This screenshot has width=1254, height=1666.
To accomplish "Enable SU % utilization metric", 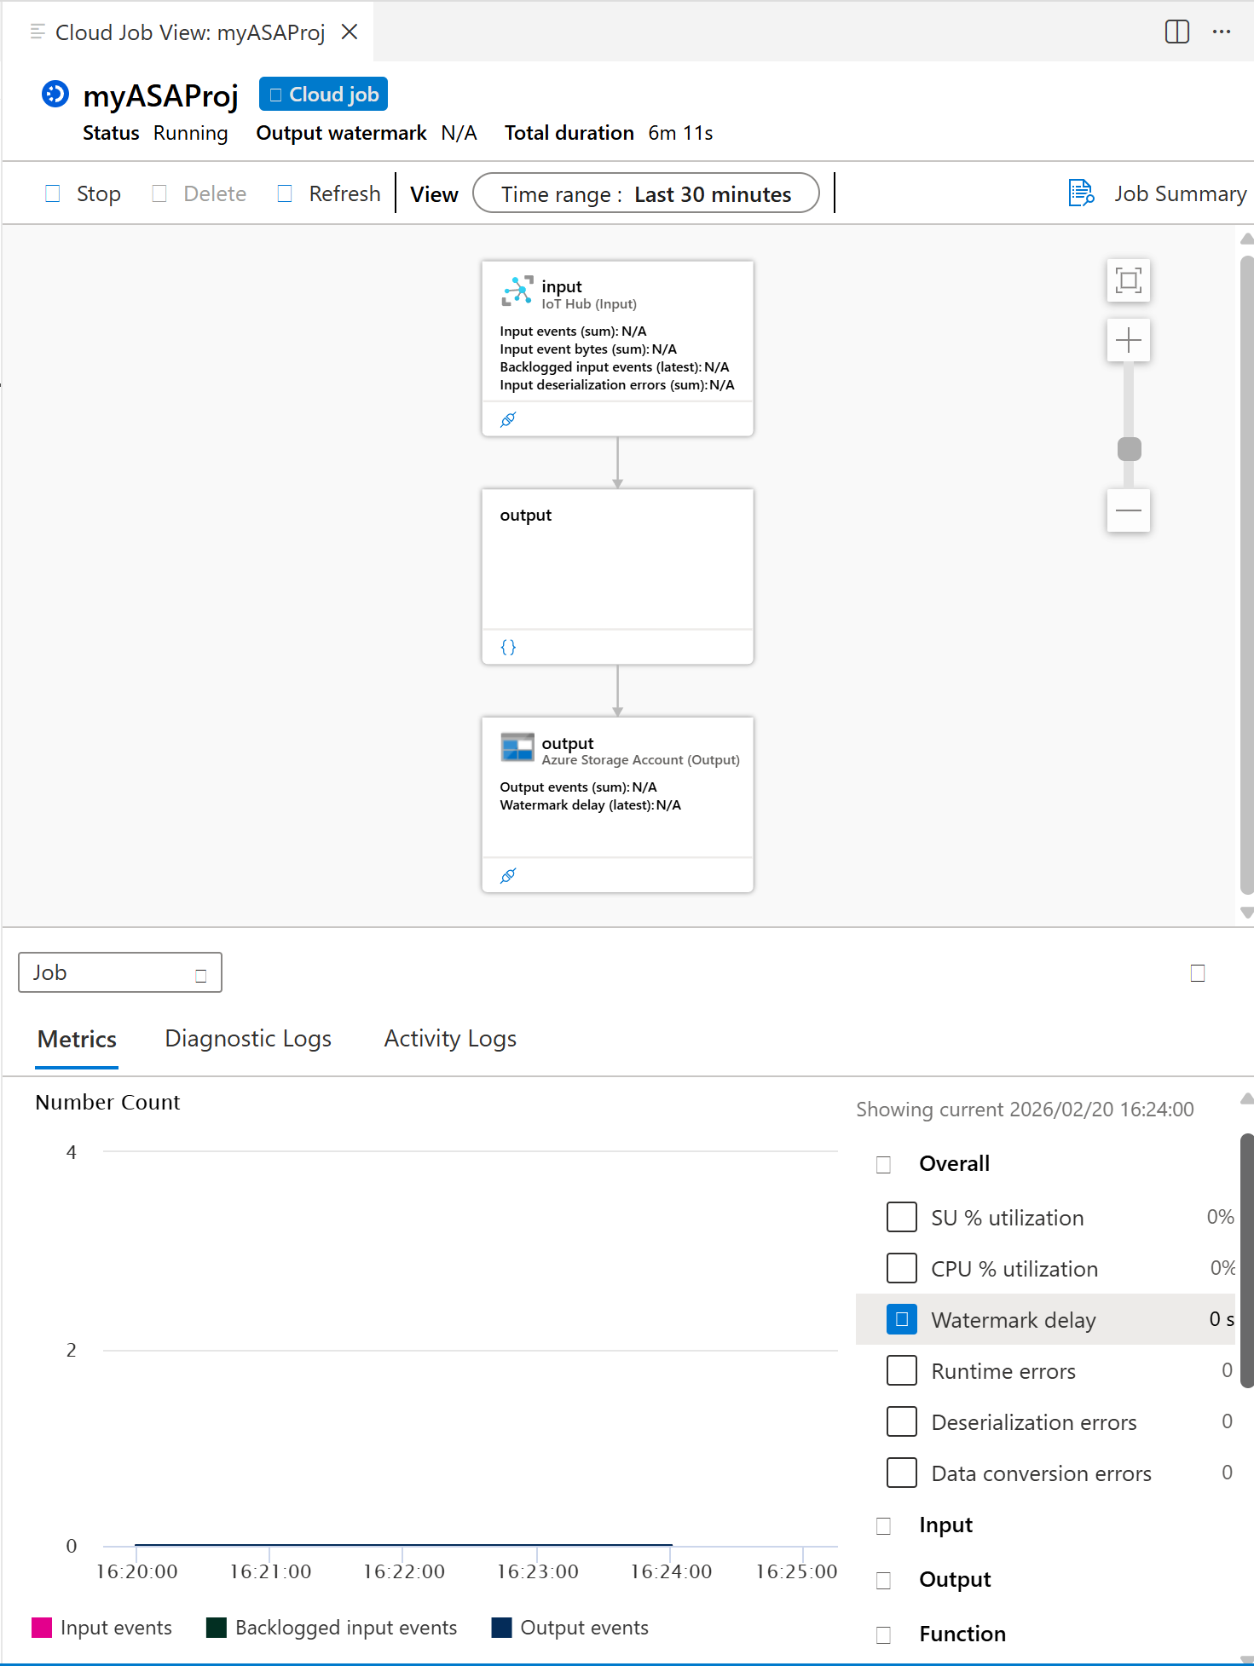I will pyautogui.click(x=902, y=1217).
